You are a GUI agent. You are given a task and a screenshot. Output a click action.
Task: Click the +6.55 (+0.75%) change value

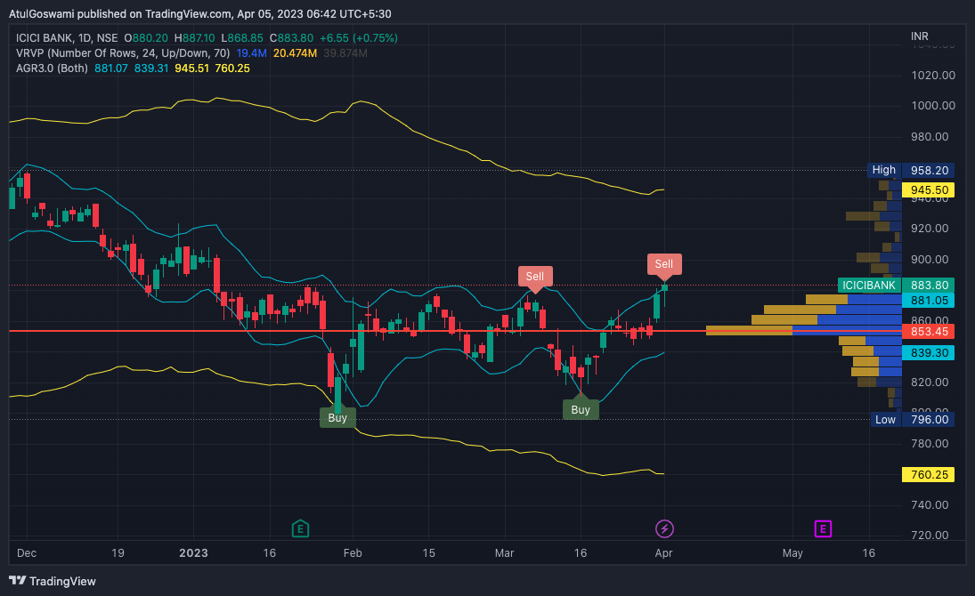pos(359,38)
